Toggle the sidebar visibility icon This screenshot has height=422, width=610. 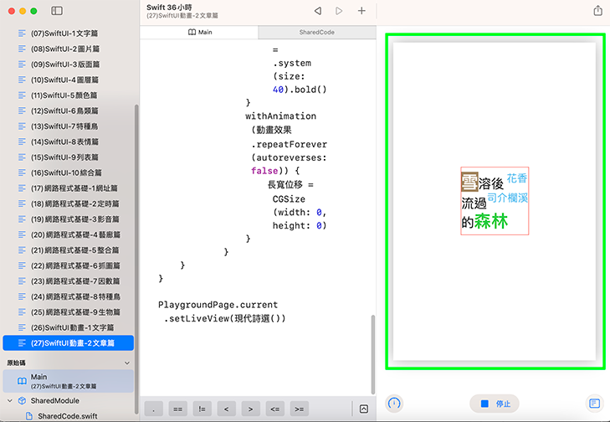56,11
